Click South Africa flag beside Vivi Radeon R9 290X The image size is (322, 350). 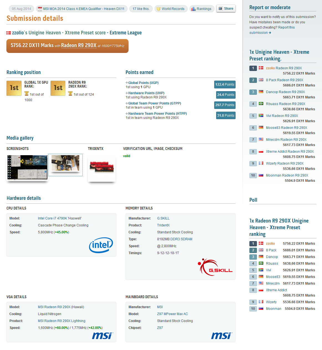[261, 116]
